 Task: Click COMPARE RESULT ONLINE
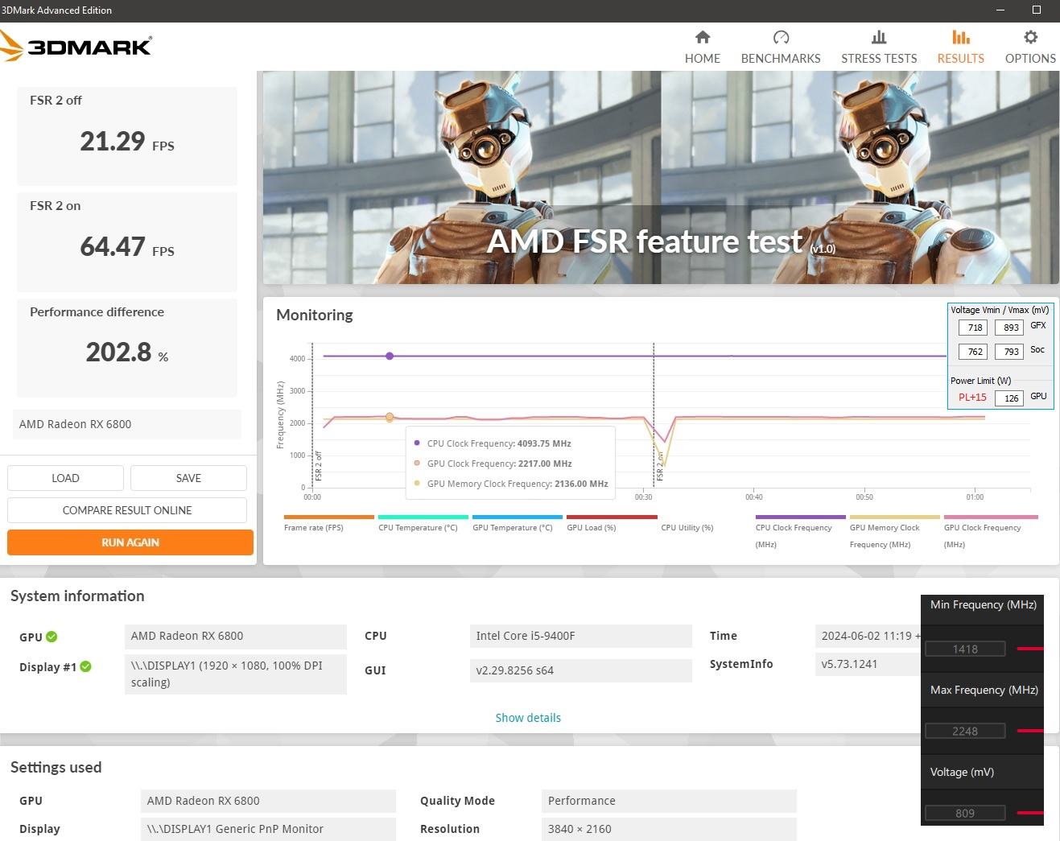click(127, 510)
